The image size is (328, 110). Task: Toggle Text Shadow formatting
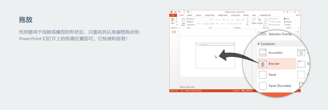click(x=207, y=24)
